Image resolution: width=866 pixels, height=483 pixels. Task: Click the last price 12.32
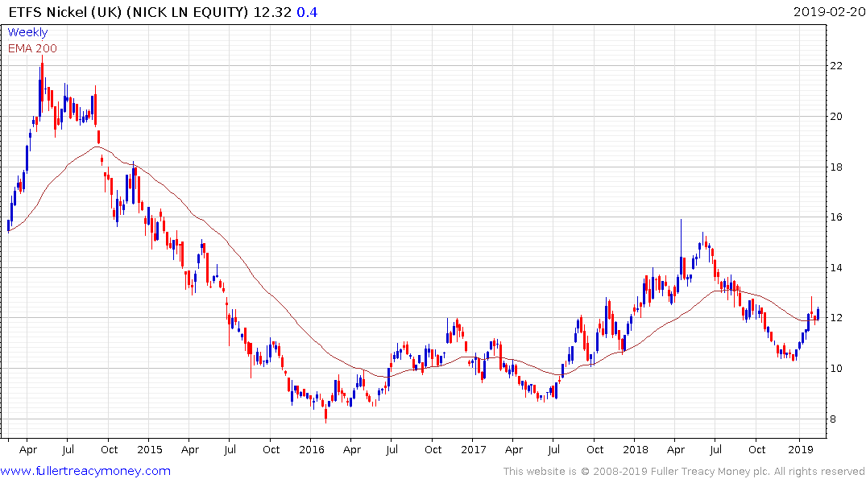pos(272,12)
